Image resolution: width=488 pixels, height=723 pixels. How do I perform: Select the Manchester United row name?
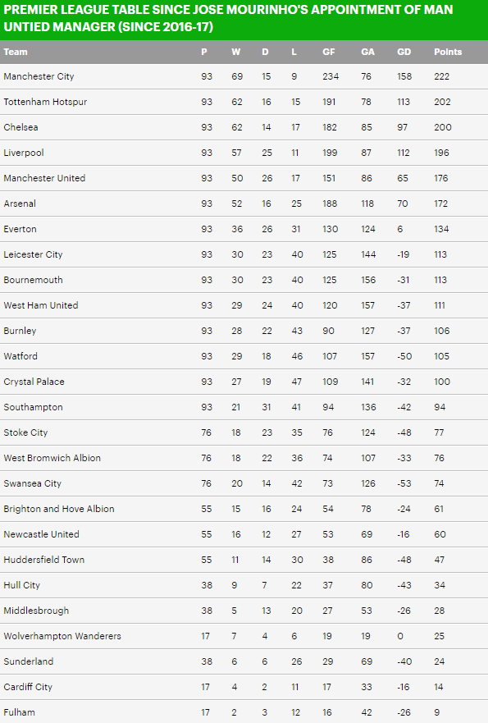[x=44, y=178]
